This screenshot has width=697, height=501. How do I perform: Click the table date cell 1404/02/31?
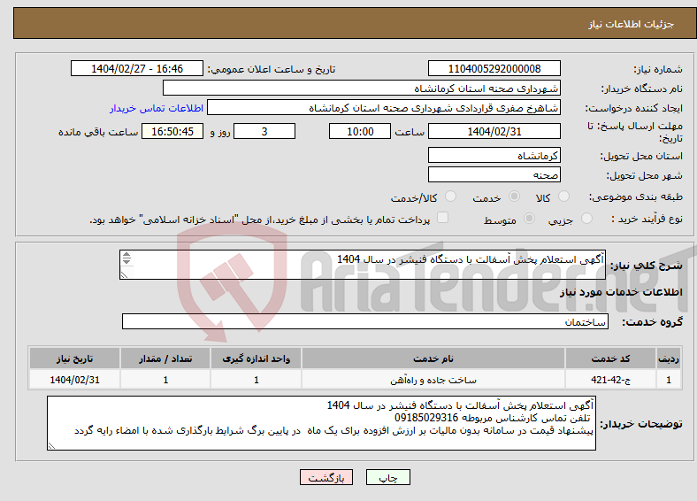pos(74,380)
